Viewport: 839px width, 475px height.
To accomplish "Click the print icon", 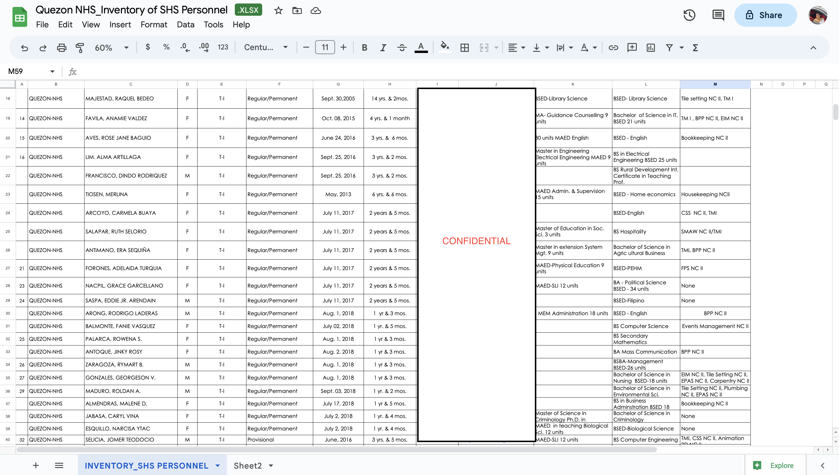I will [x=61, y=48].
